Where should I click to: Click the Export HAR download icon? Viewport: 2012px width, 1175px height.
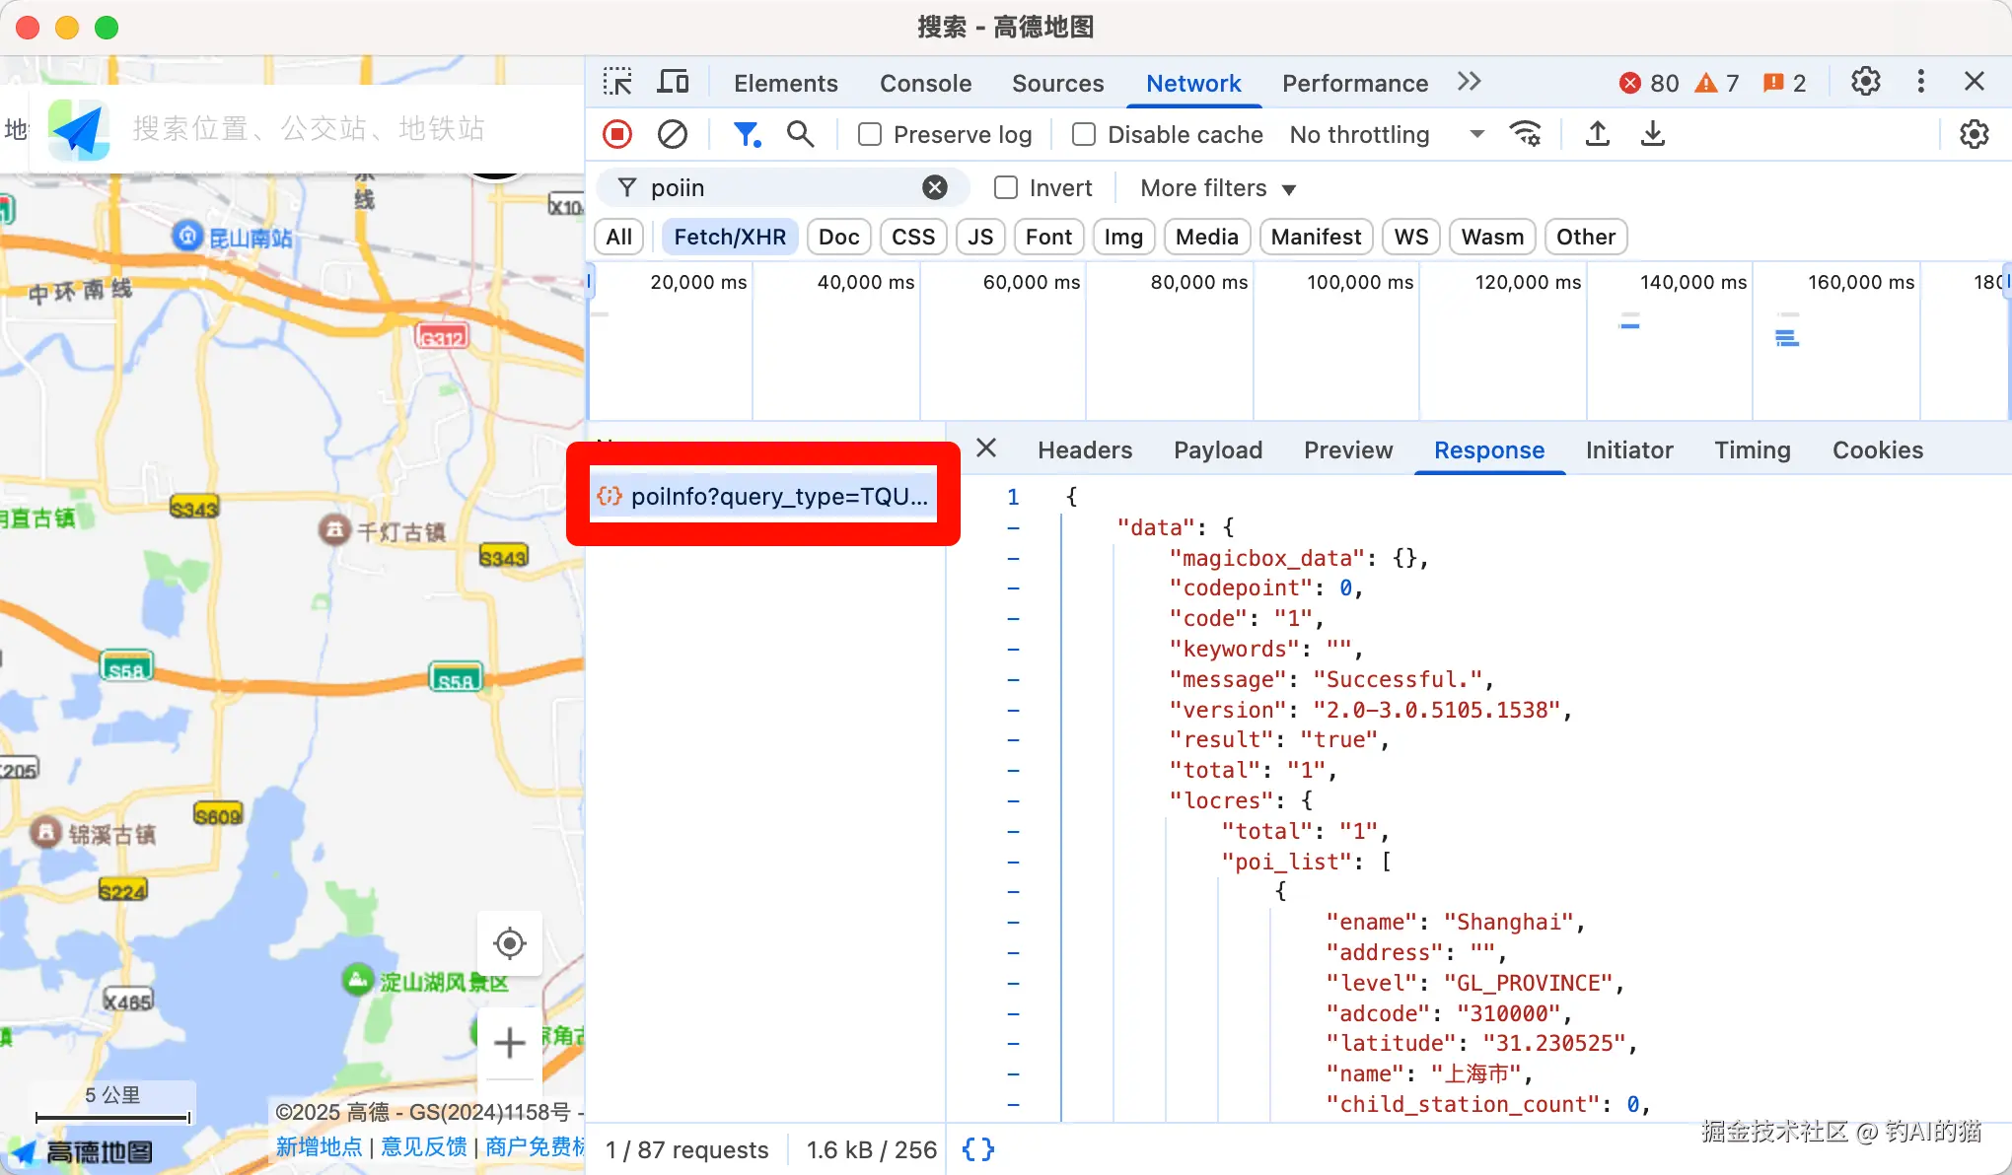(1653, 134)
